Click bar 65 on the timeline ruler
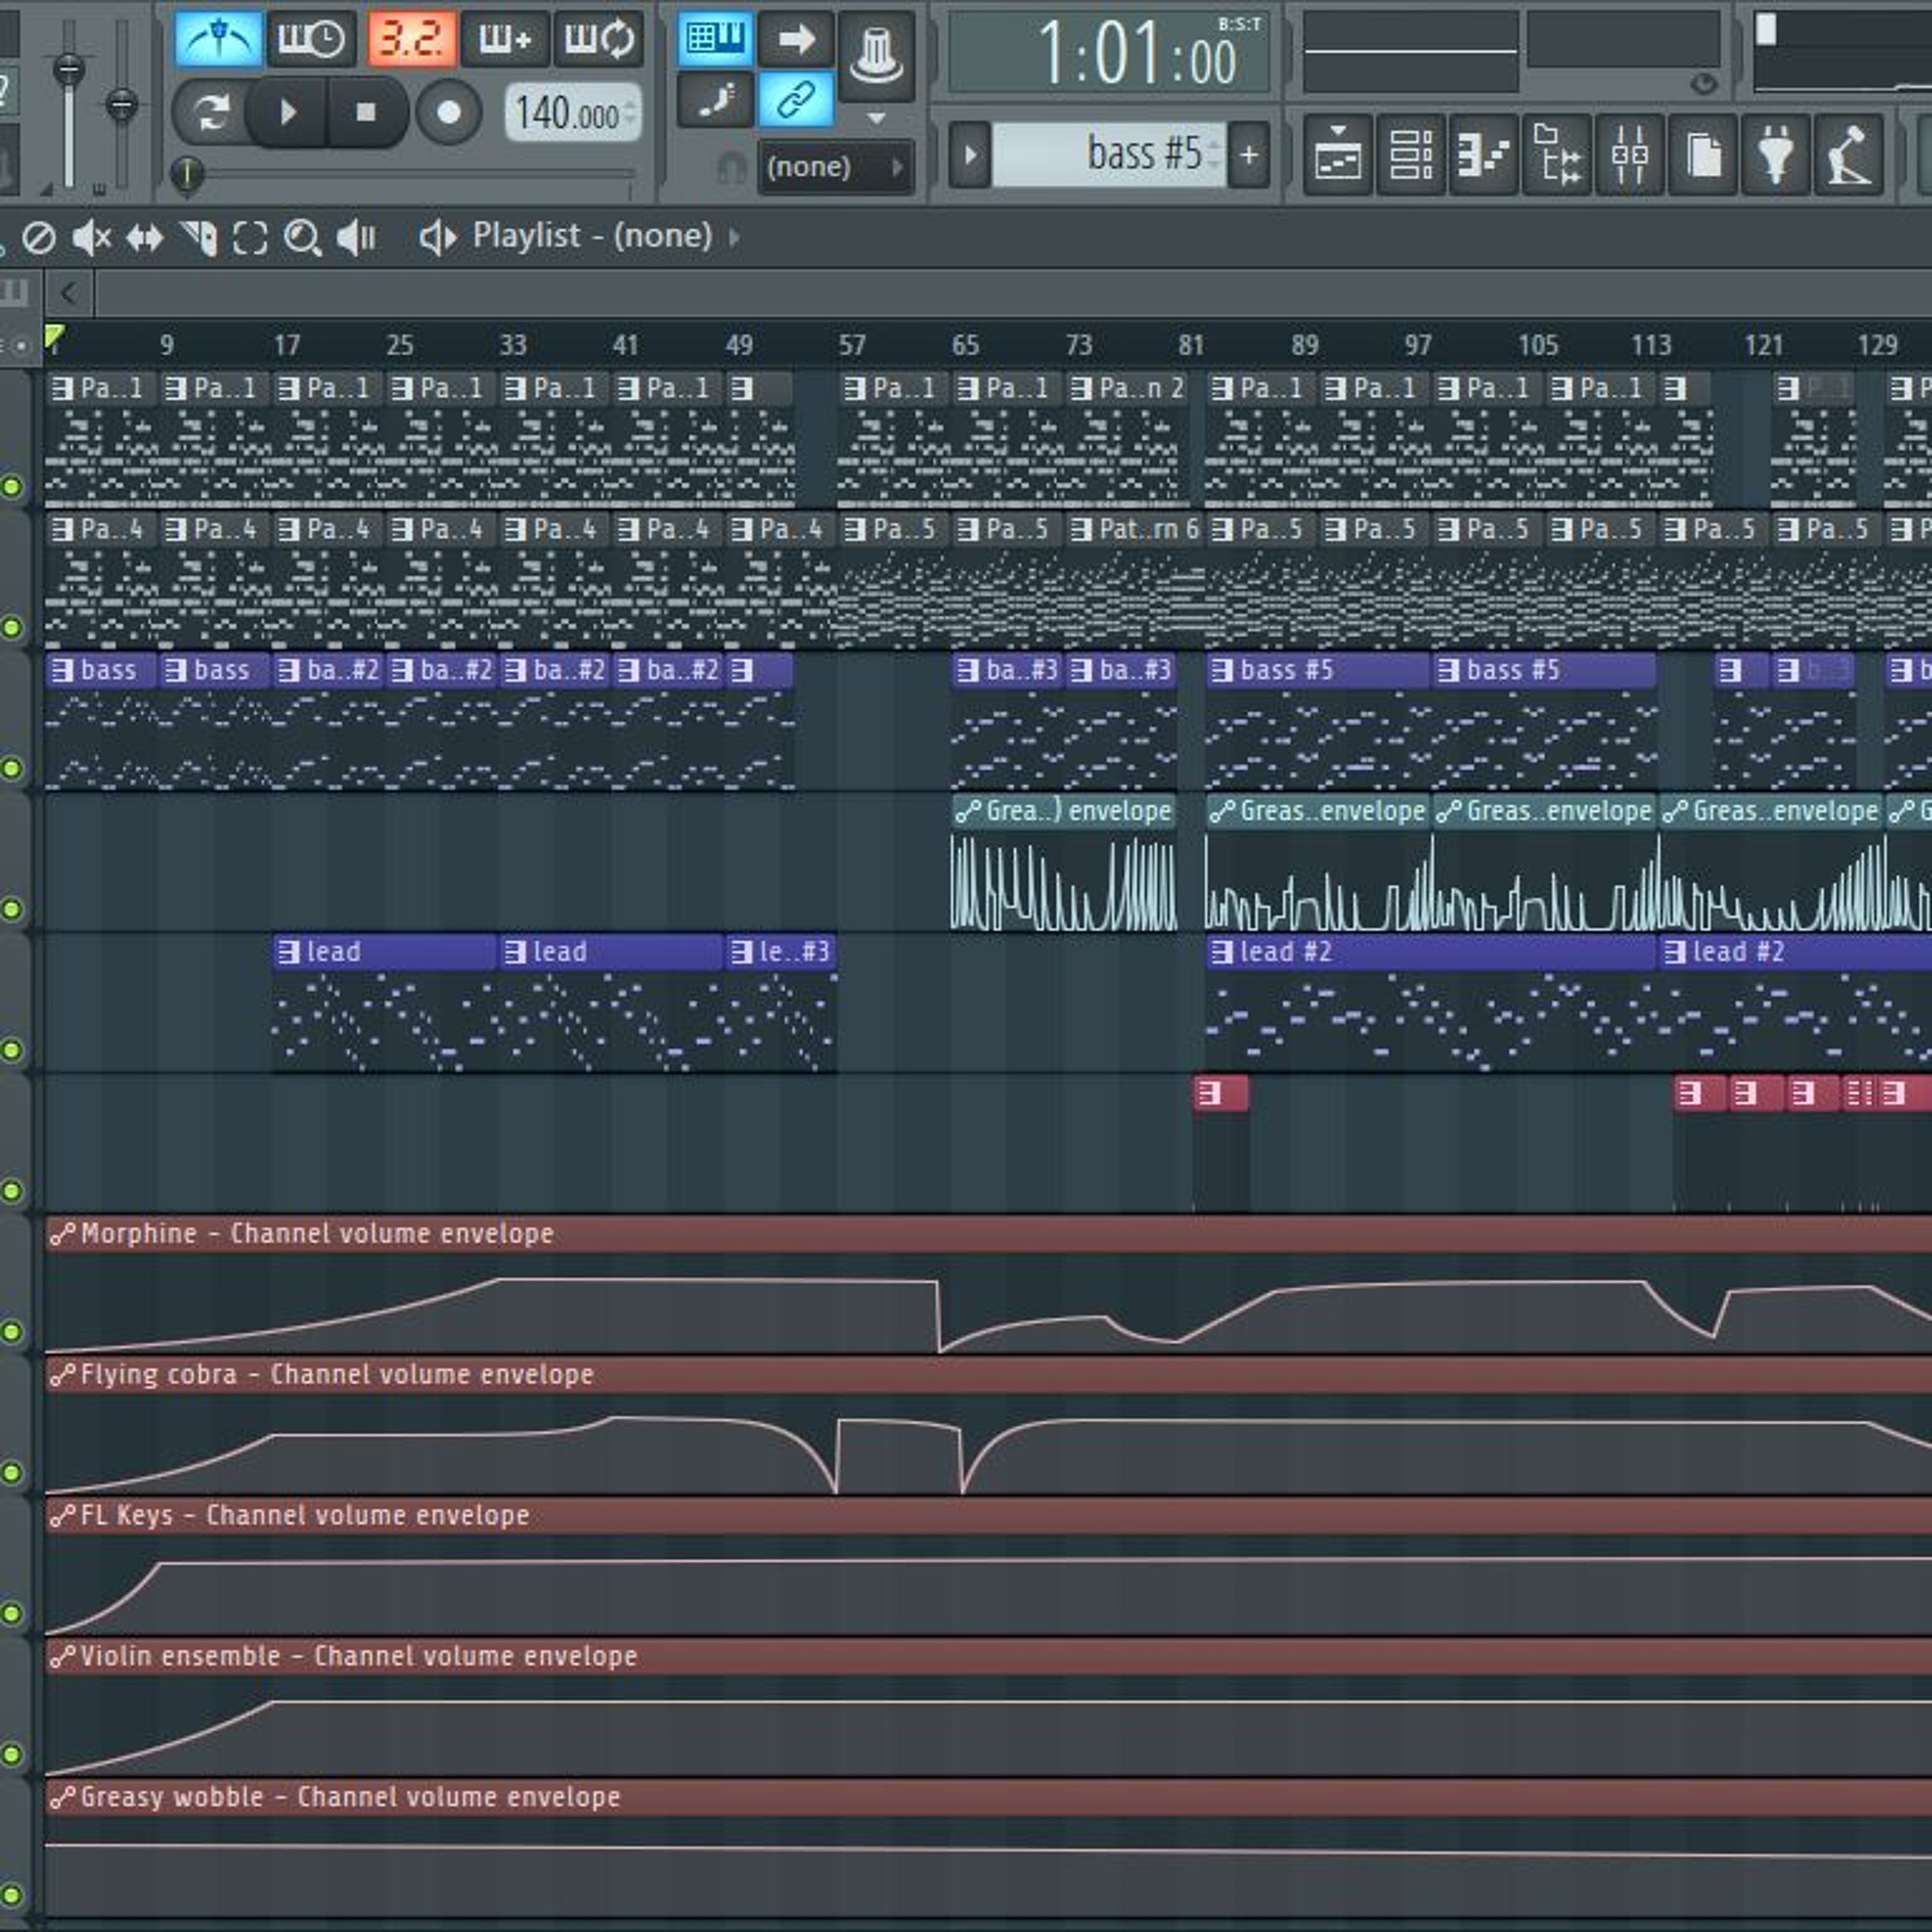The width and height of the screenshot is (1932, 1932). pos(965,345)
